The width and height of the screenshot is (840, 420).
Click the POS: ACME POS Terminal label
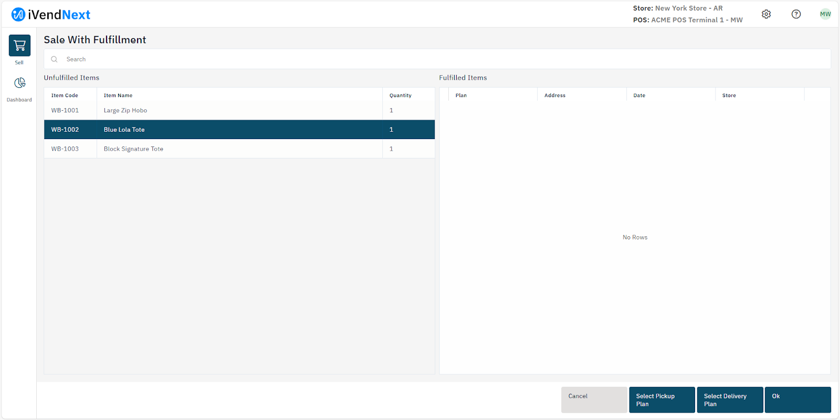tap(688, 20)
